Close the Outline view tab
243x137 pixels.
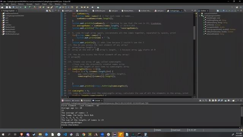tap(208, 11)
